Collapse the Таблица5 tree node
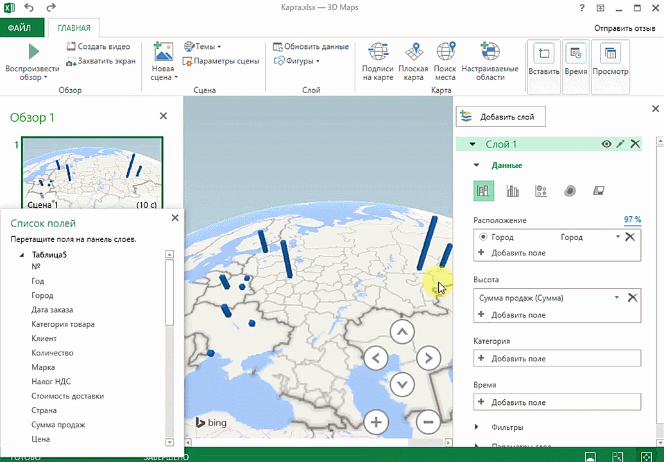The height and width of the screenshot is (462, 664). tap(22, 255)
